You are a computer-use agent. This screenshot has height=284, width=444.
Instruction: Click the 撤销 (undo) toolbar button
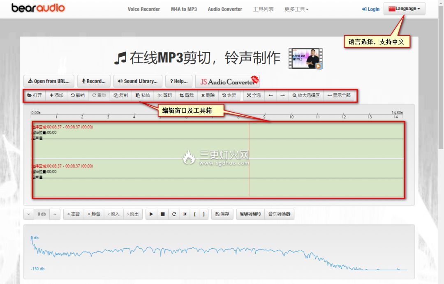click(77, 95)
